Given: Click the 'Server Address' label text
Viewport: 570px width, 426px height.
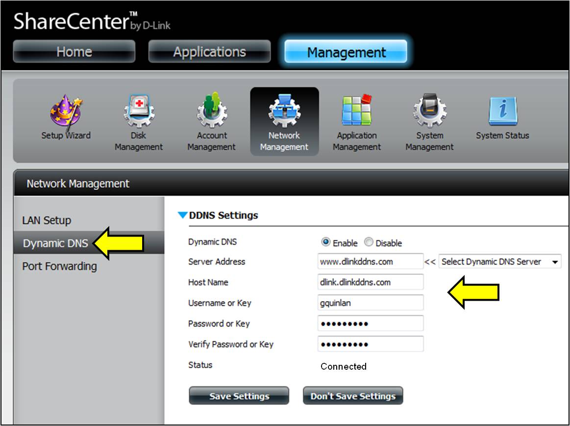Looking at the screenshot, I should coord(217,261).
